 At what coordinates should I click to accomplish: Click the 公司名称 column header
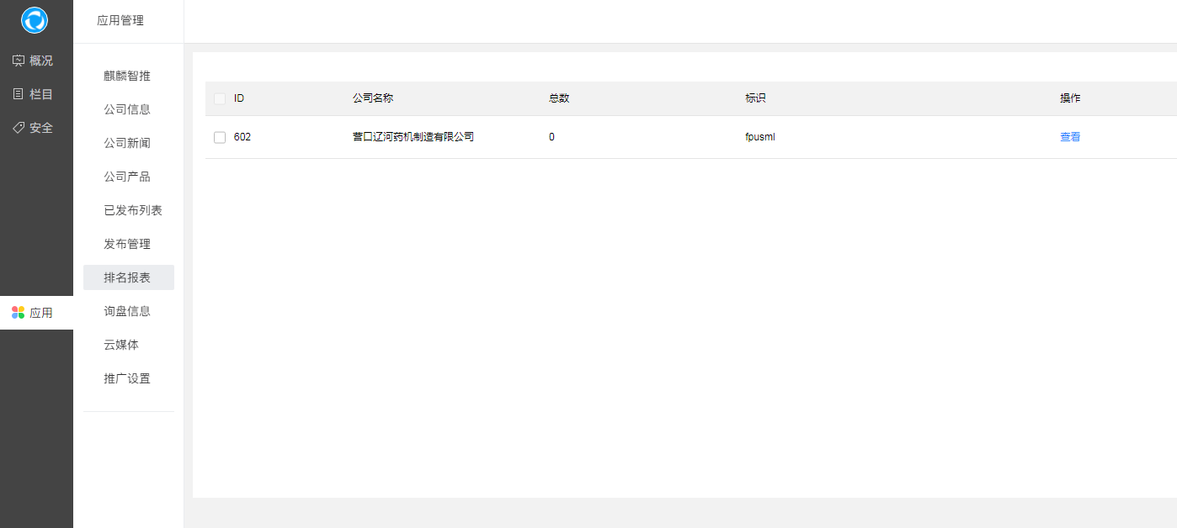click(x=373, y=98)
